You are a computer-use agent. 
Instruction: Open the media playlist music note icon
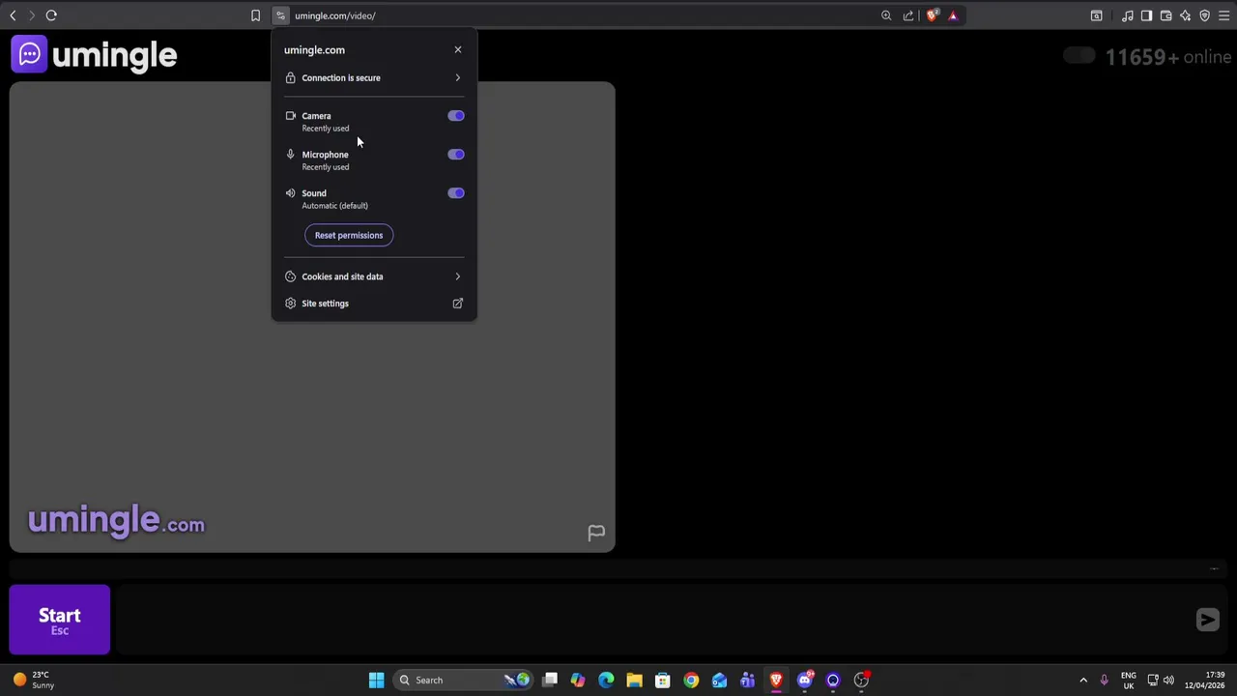[1128, 15]
